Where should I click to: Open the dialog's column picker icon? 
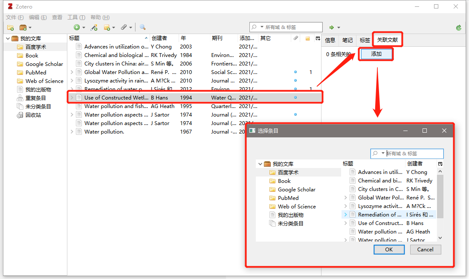pos(440,164)
